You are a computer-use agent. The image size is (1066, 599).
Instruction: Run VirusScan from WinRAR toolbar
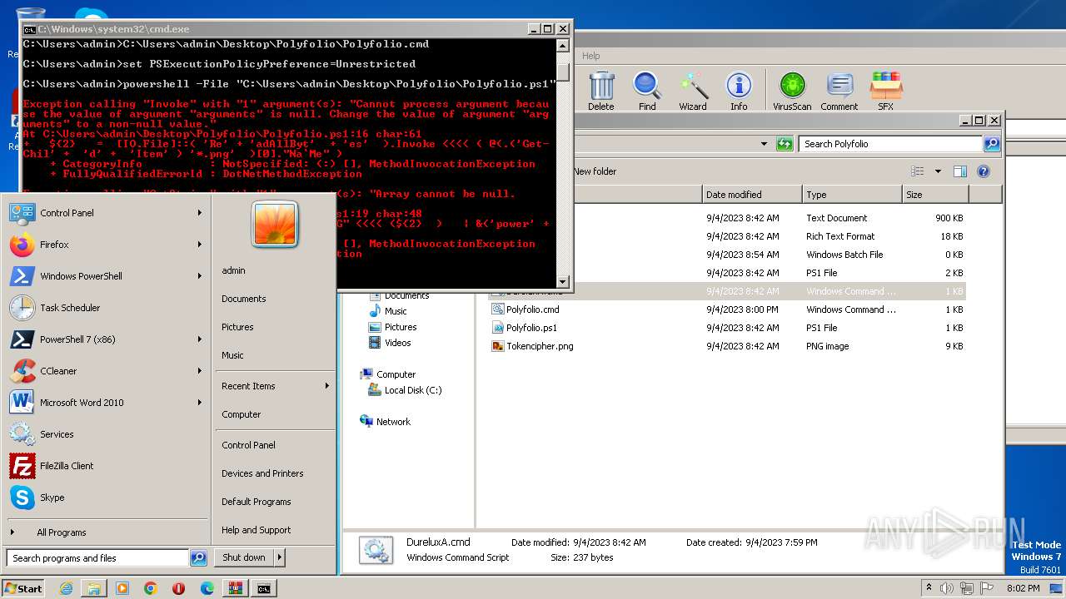click(x=792, y=90)
